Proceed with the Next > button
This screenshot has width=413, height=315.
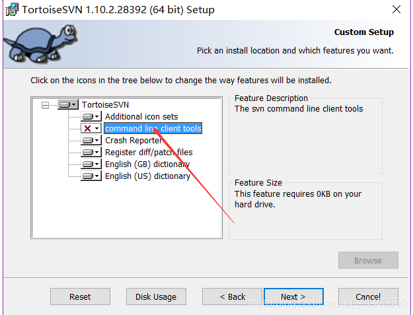(x=293, y=297)
